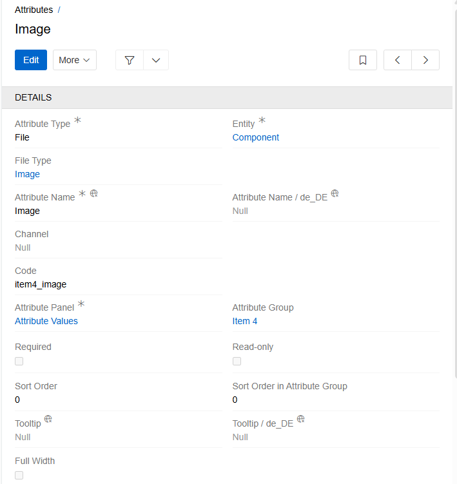
Task: Open the Item 4 attribute group link
Action: (x=245, y=321)
